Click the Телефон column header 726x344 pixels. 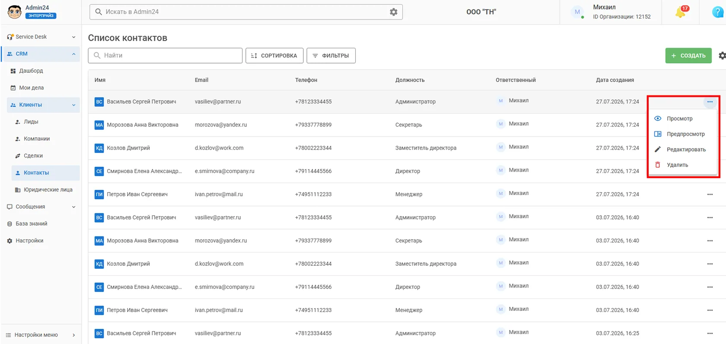point(306,80)
